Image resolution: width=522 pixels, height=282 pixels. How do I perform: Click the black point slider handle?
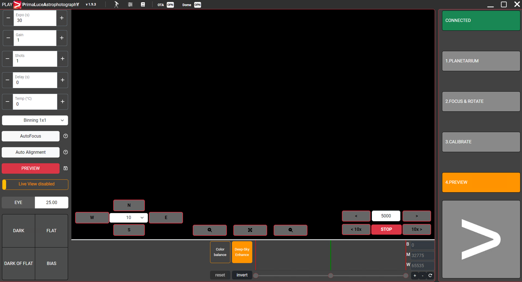256,275
